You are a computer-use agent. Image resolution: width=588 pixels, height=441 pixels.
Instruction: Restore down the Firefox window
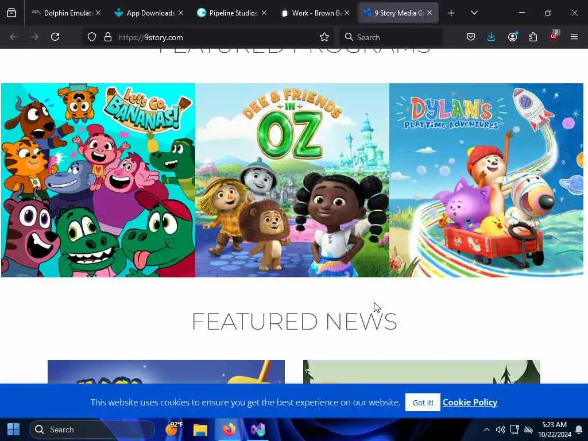click(548, 13)
